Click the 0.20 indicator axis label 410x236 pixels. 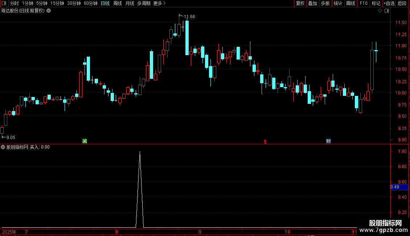click(x=402, y=212)
